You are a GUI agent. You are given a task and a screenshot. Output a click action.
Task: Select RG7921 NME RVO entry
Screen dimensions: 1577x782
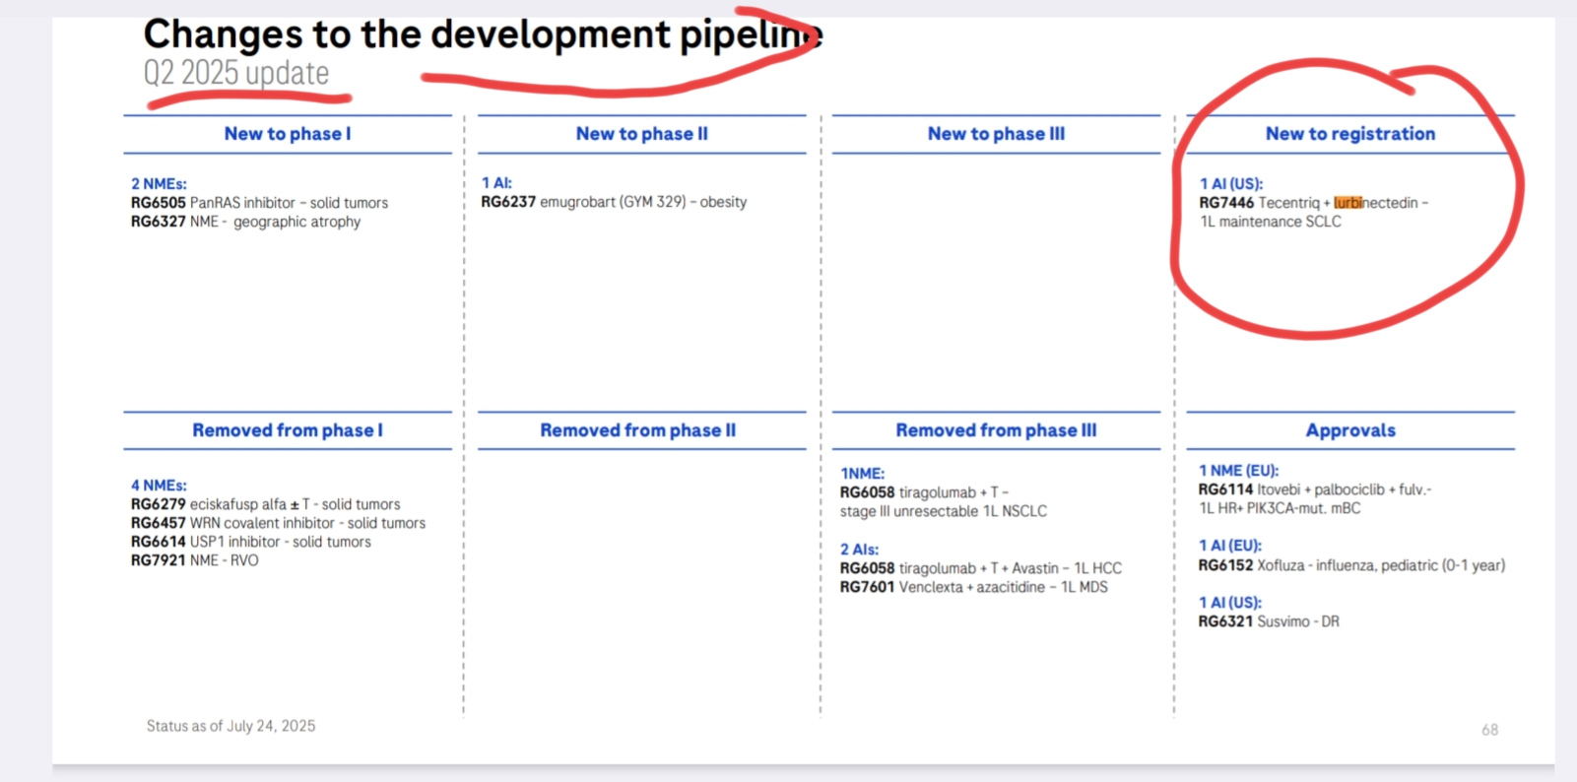coord(195,560)
